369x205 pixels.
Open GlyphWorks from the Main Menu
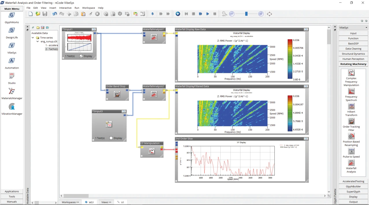coord(12,15)
